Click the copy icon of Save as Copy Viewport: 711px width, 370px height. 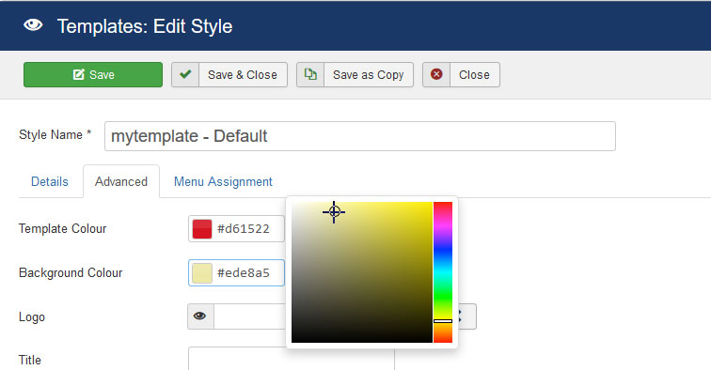point(310,74)
